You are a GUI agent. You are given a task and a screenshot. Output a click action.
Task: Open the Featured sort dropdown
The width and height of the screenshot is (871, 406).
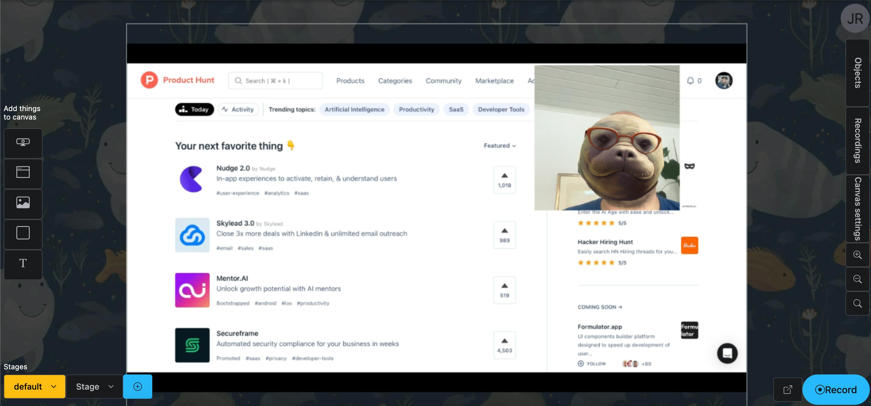pyautogui.click(x=500, y=145)
